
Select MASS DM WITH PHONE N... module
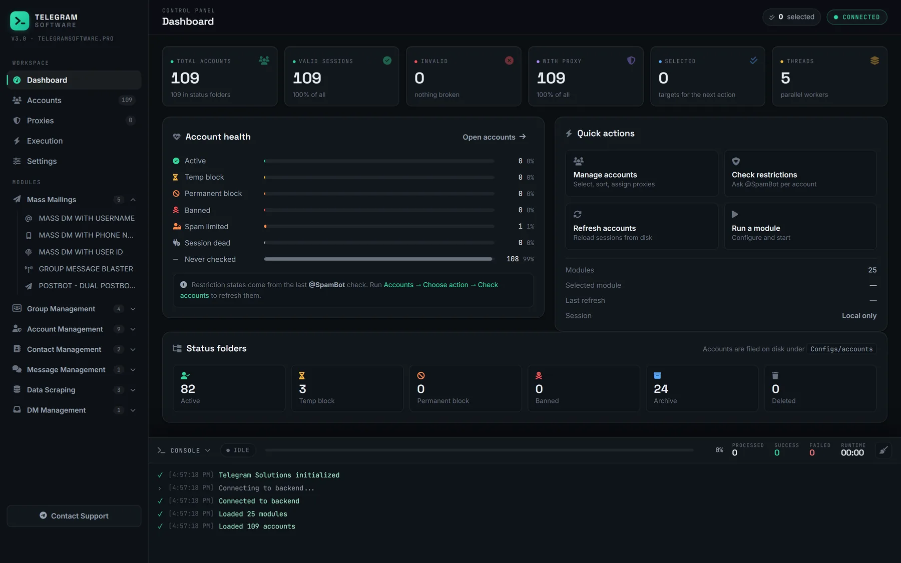(80, 235)
